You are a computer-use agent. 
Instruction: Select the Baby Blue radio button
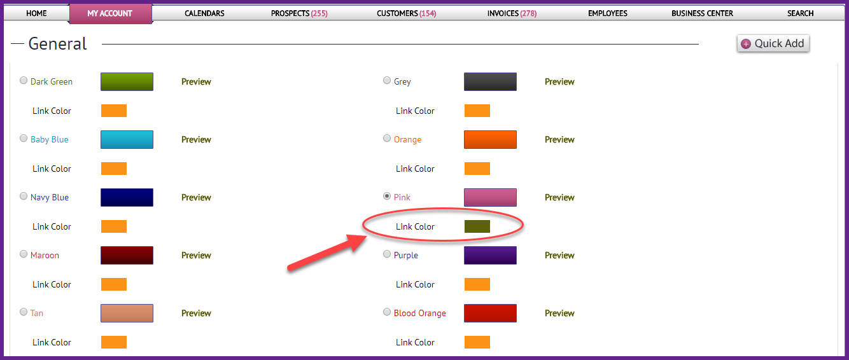[24, 139]
